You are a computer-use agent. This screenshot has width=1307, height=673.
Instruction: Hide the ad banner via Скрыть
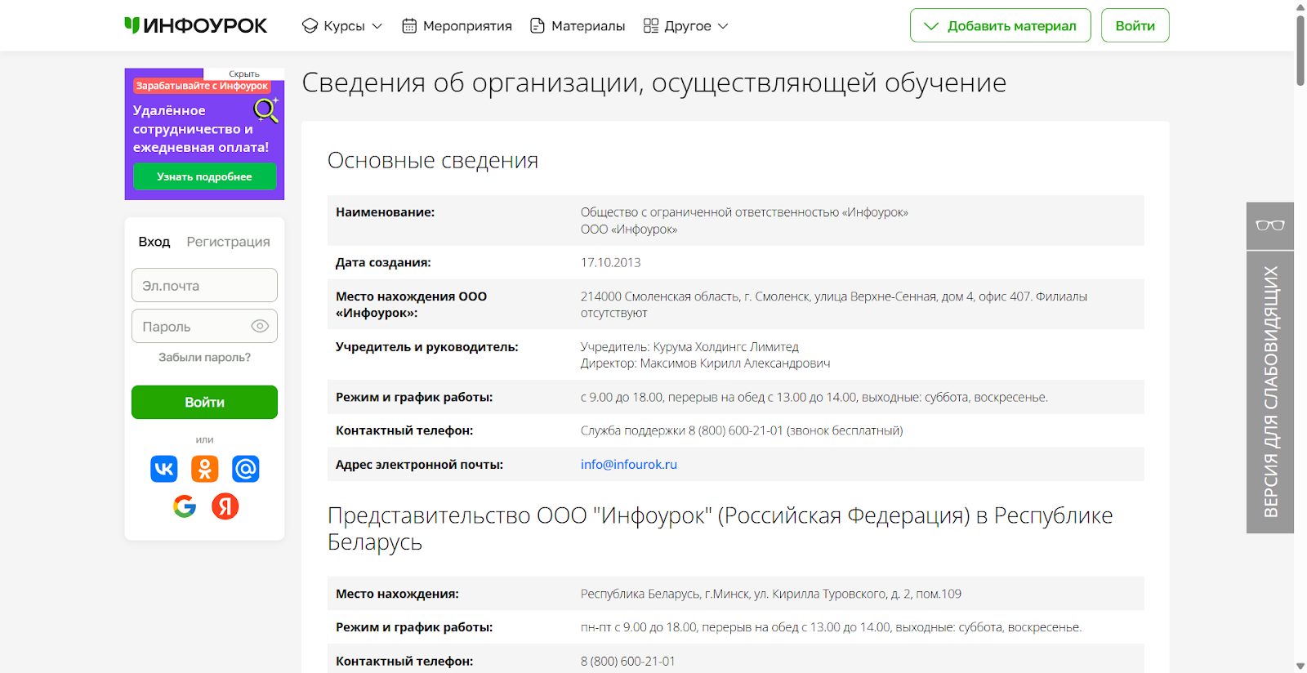(243, 74)
